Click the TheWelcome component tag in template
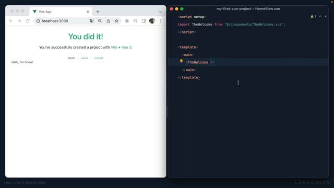The width and height of the screenshot is (334, 188). click(200, 62)
